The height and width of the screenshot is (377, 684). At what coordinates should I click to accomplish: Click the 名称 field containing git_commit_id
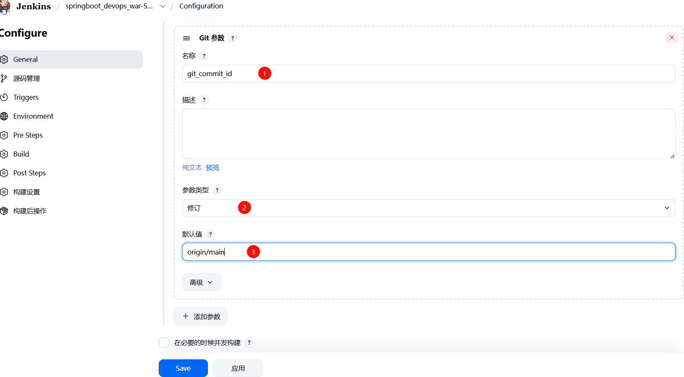[428, 74]
